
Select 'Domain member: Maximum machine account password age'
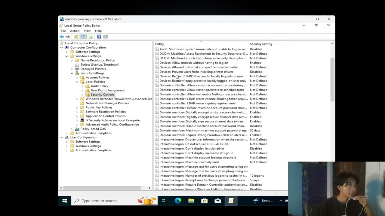click(x=203, y=130)
